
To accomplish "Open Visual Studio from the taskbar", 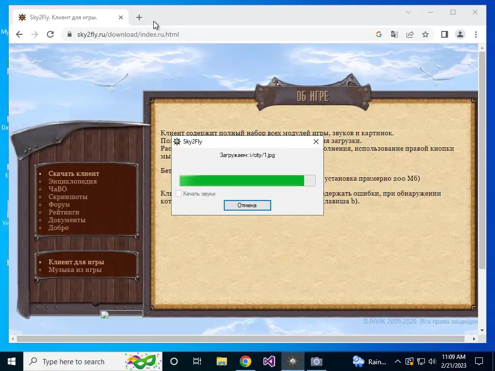I will pos(269,361).
